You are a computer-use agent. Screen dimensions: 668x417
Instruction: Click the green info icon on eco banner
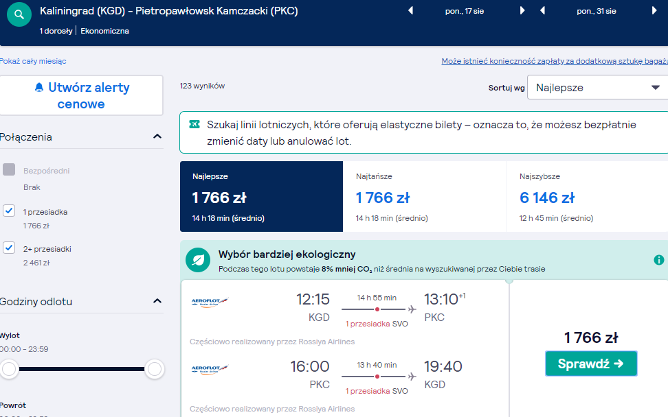[658, 260]
